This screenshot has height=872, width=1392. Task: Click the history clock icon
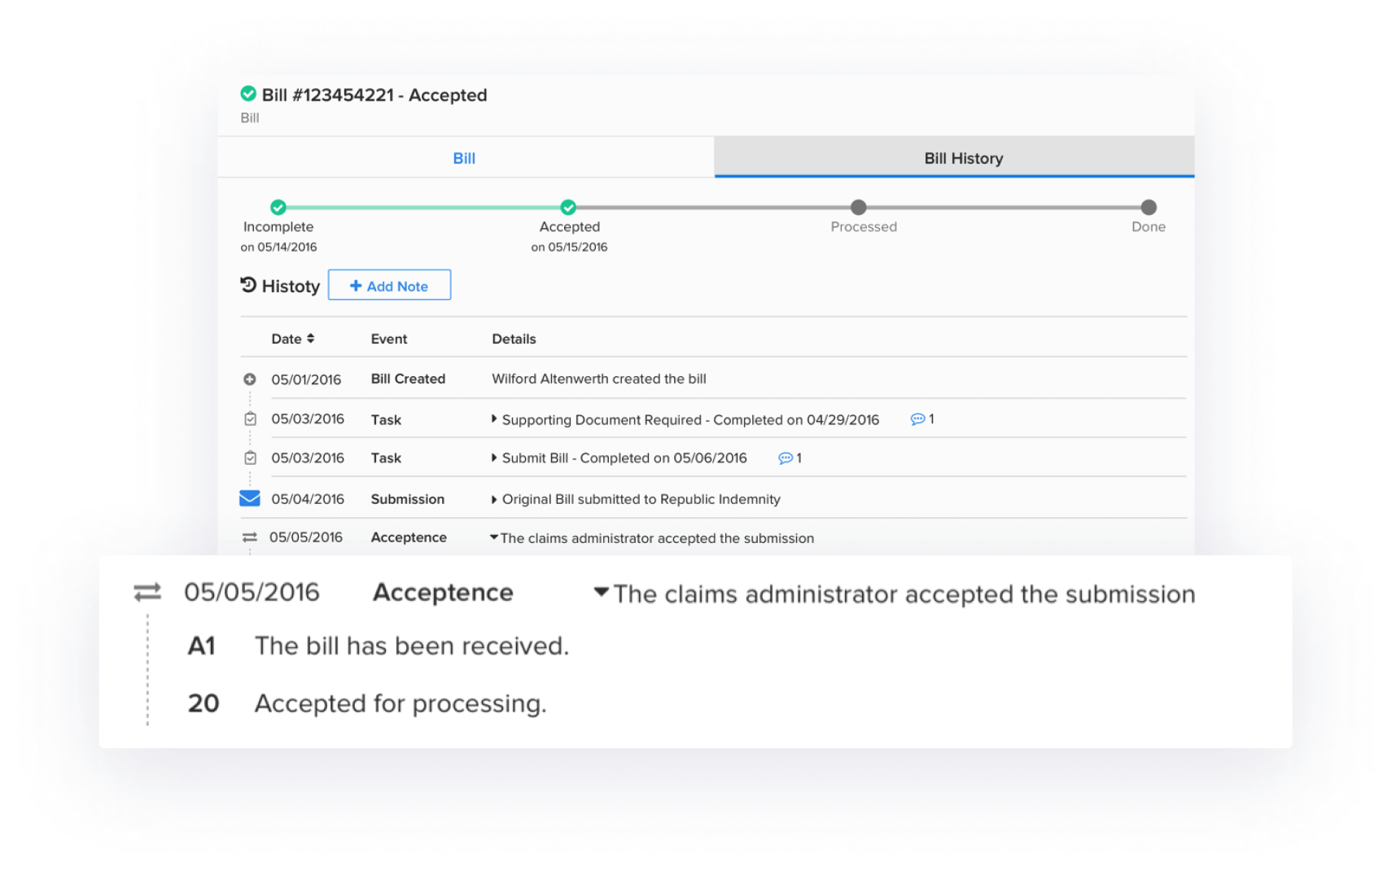click(248, 285)
